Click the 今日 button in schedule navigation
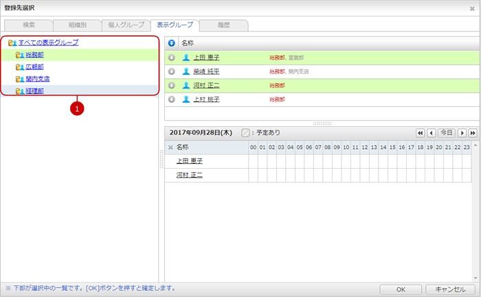 pos(447,132)
